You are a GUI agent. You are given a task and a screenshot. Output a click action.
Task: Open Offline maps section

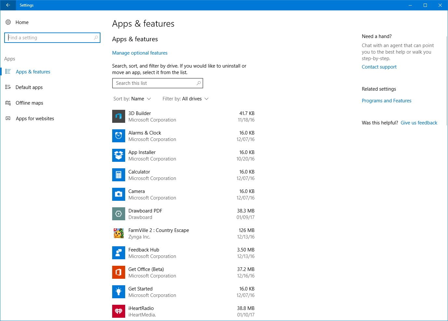(x=29, y=103)
